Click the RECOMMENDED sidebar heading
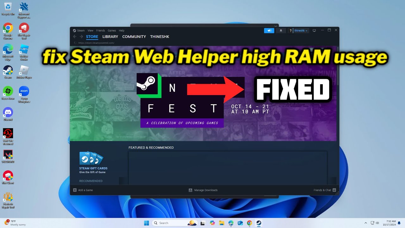 91,181
